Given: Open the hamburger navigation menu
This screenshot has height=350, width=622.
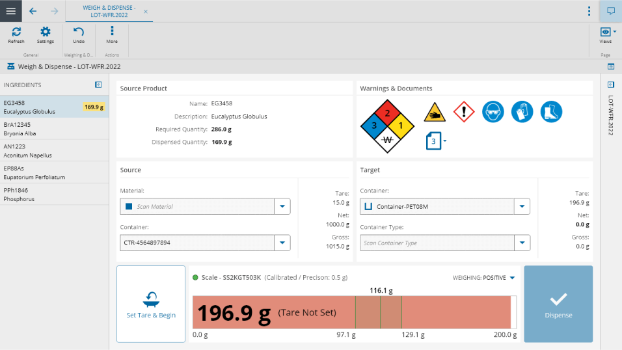Looking at the screenshot, I should tap(11, 11).
